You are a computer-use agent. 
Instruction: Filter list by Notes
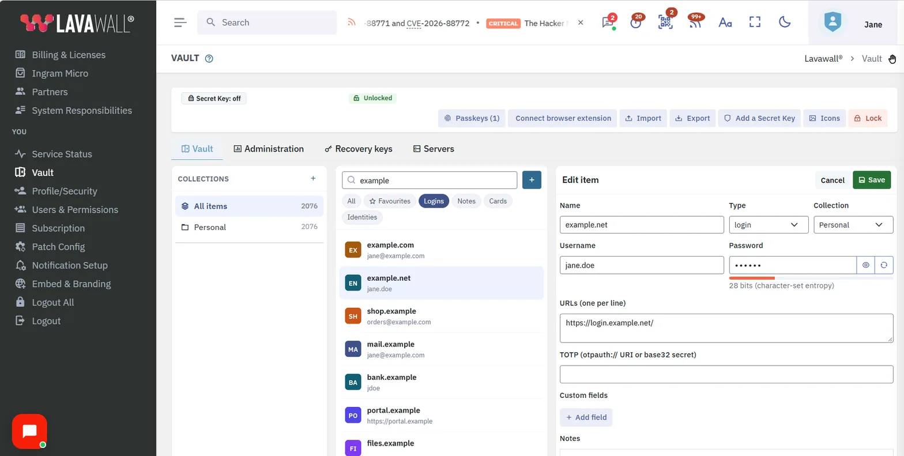tap(466, 201)
